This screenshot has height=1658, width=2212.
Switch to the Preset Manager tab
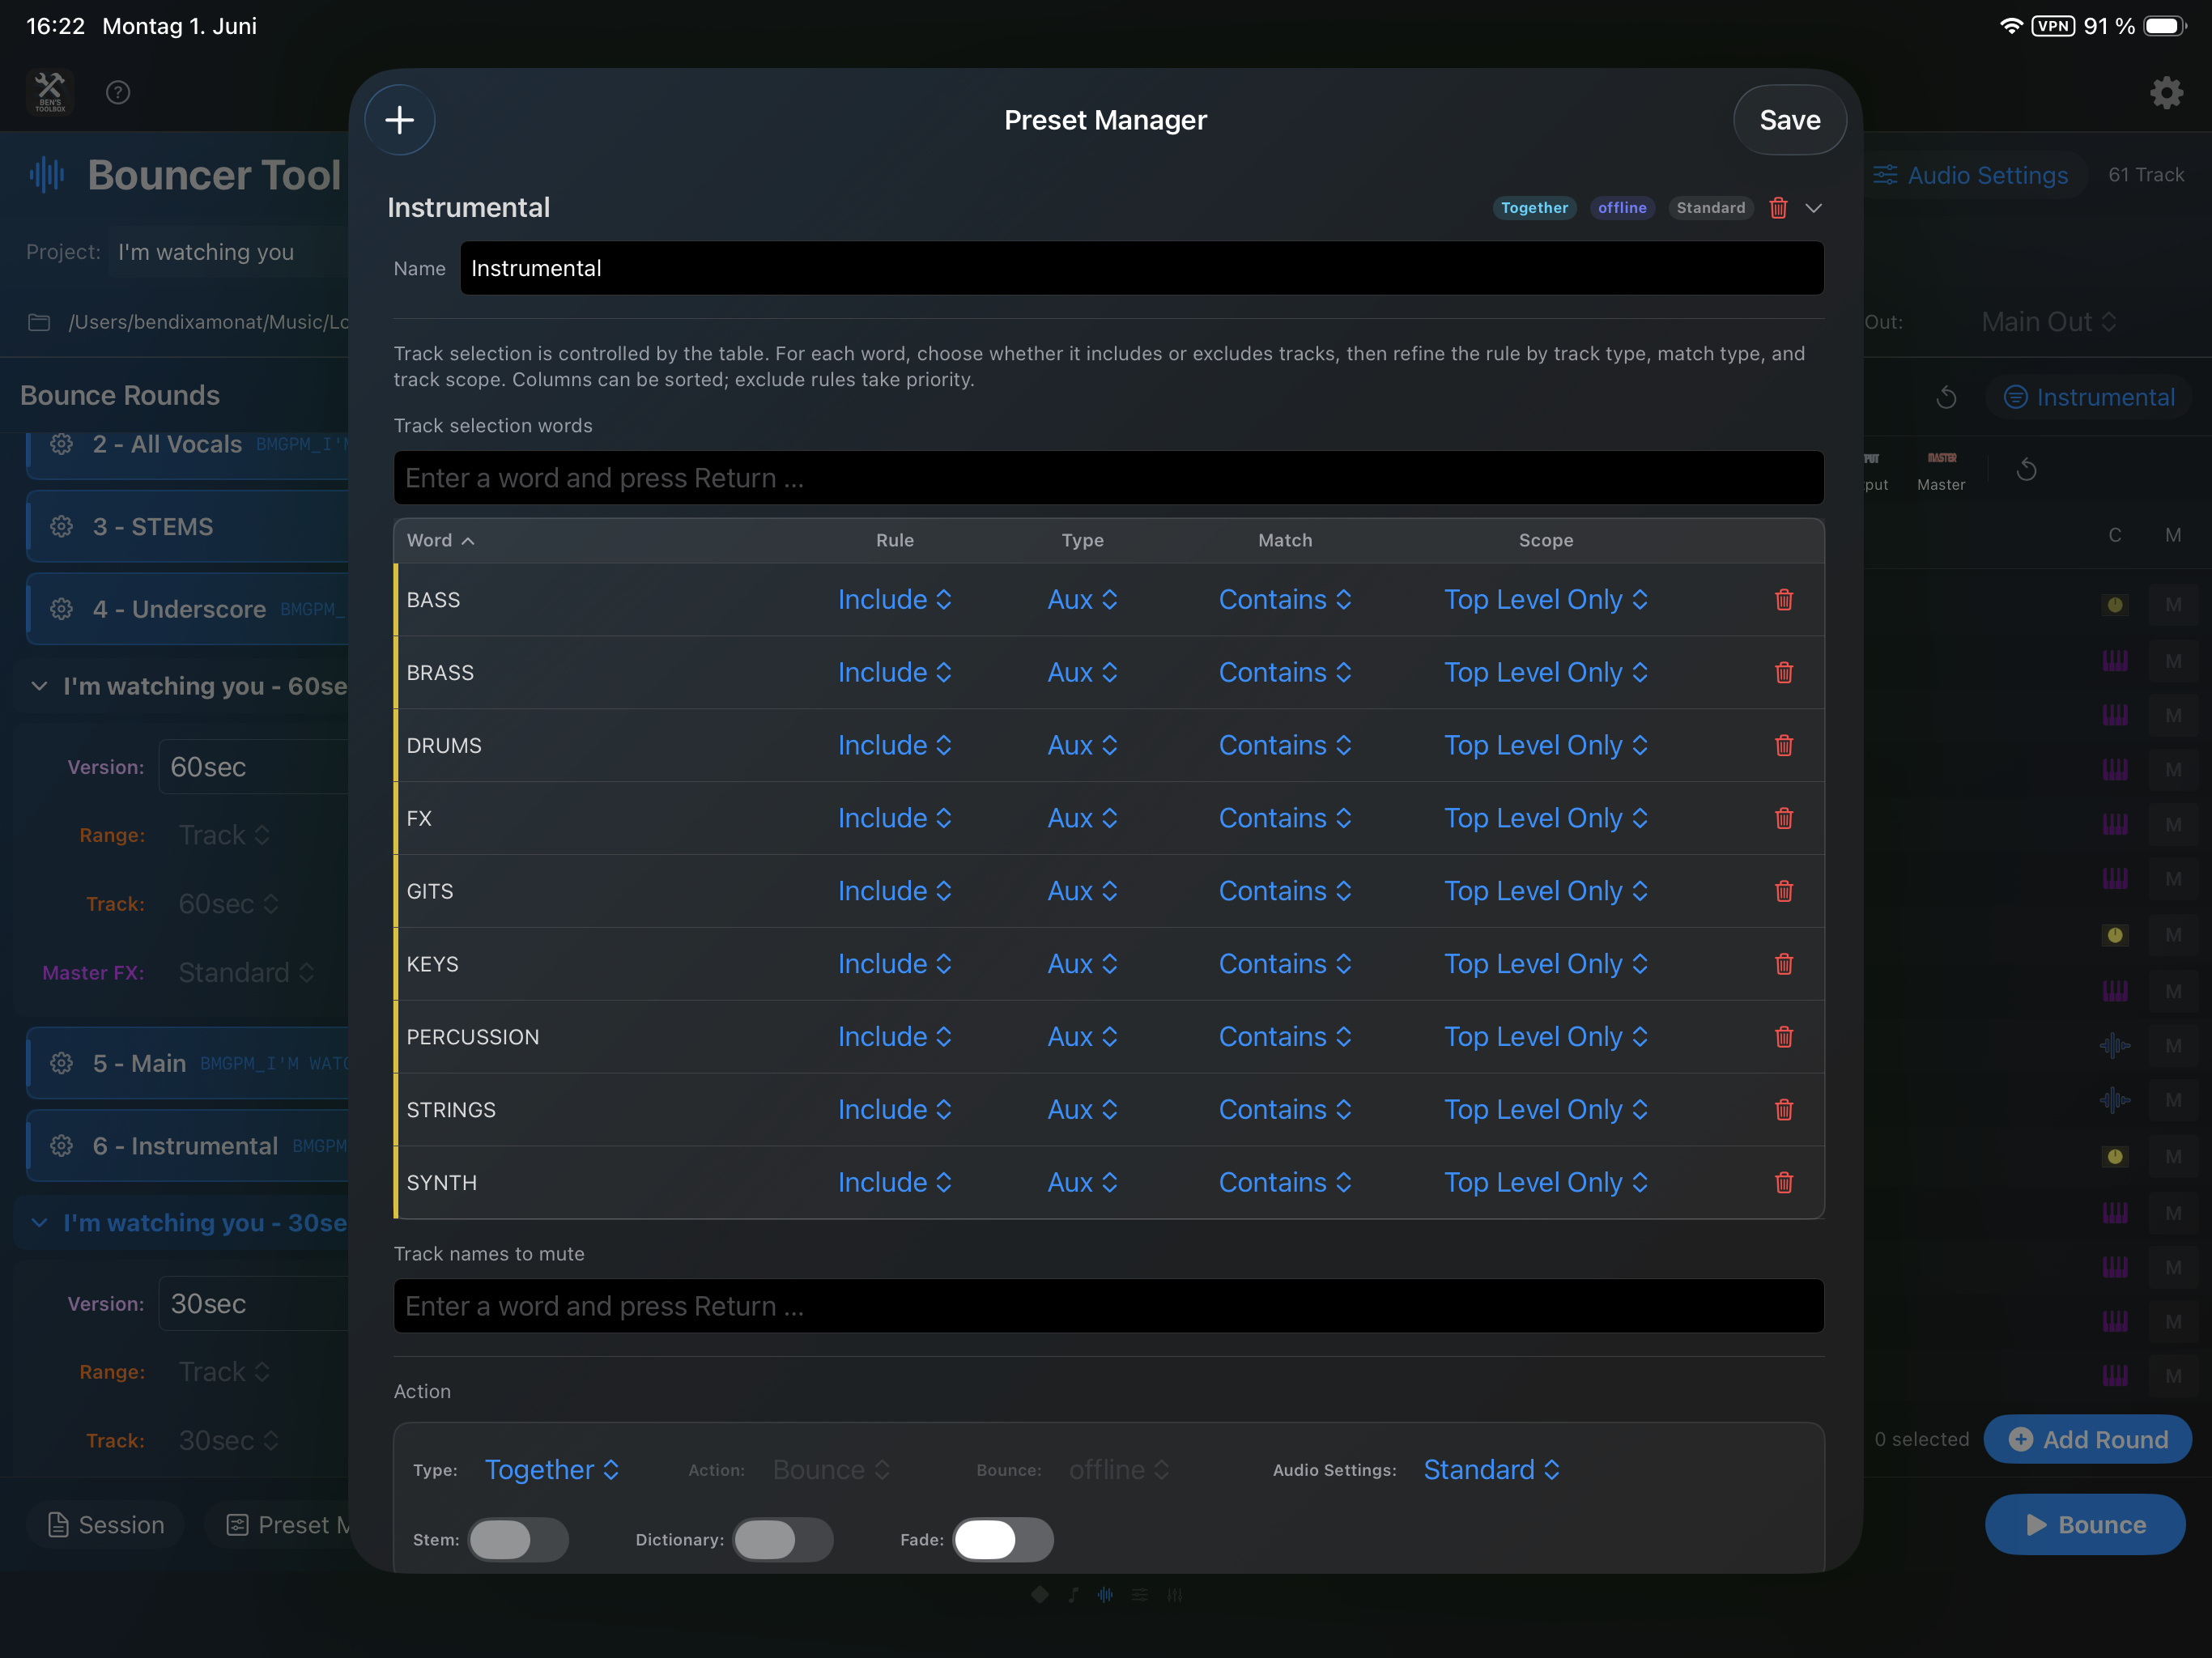point(290,1525)
